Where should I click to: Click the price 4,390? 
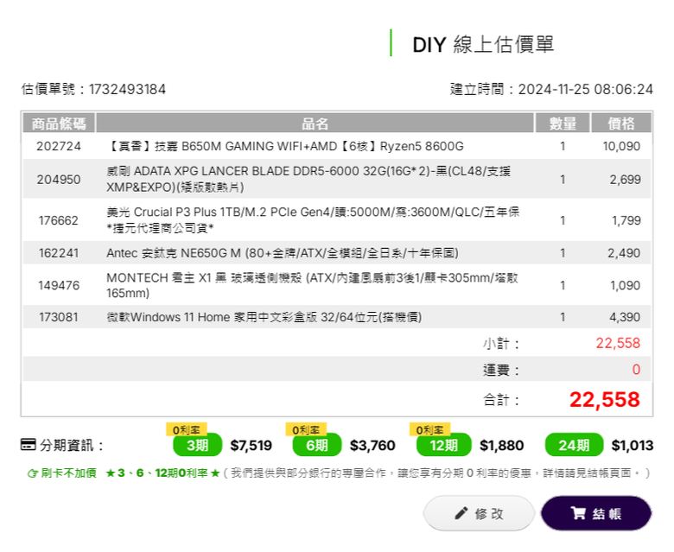(625, 317)
